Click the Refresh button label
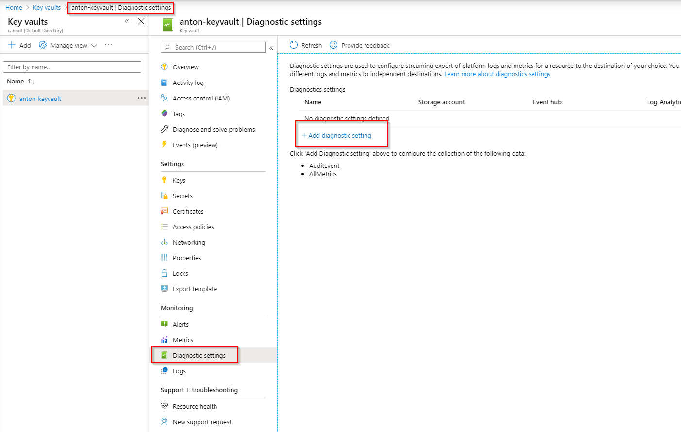 pos(312,45)
